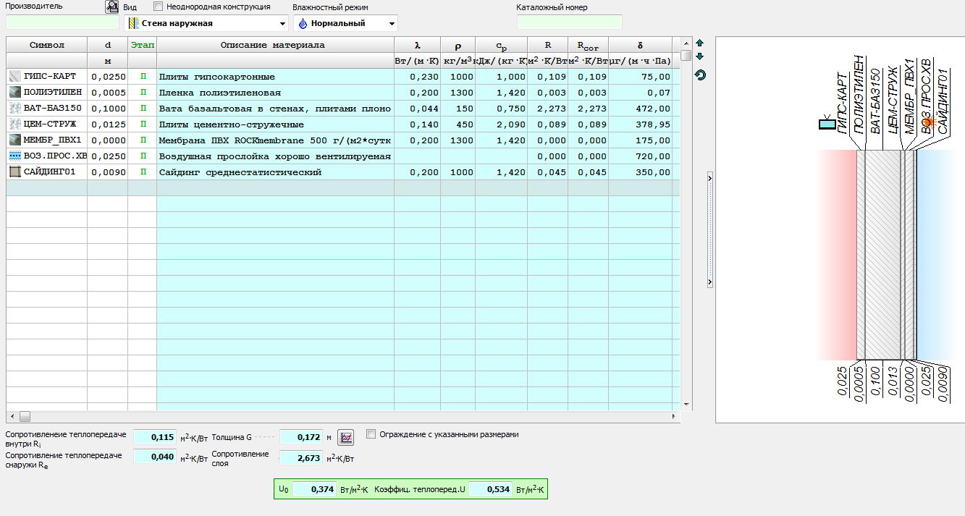Move selected layer down with the down arrow
Screen dimensions: 965x516
point(699,56)
